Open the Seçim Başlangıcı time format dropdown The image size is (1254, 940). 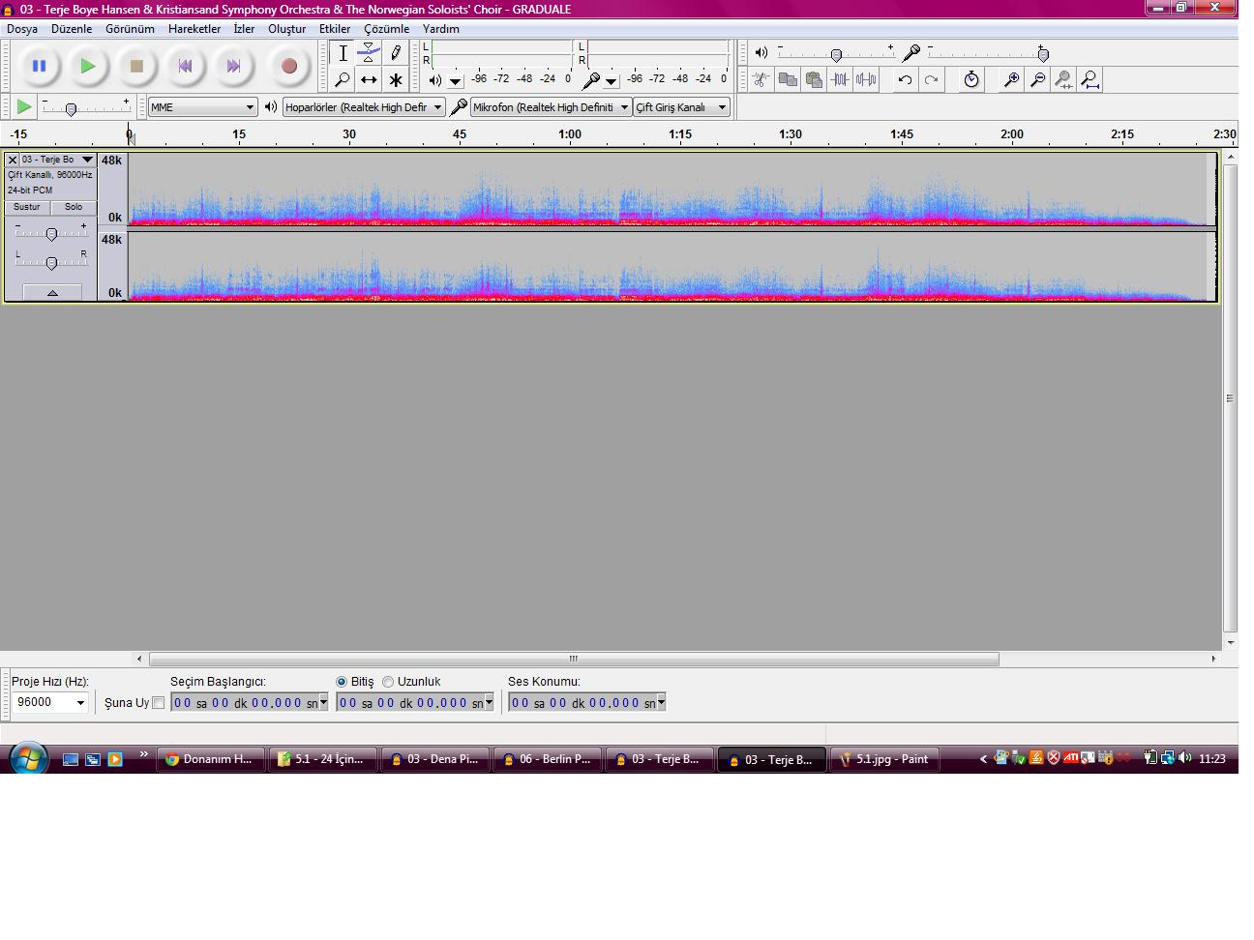[323, 702]
